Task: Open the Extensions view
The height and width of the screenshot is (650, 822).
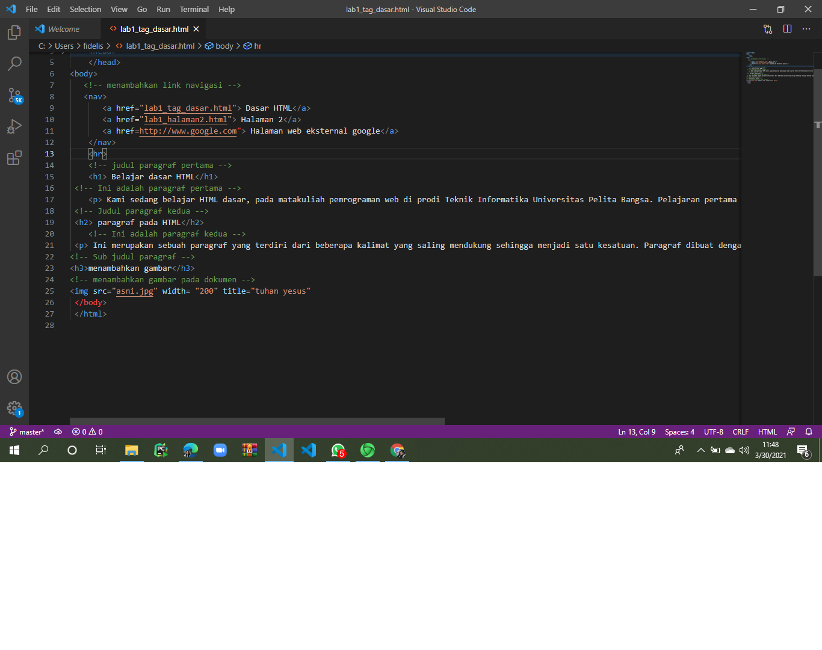Action: 14,158
